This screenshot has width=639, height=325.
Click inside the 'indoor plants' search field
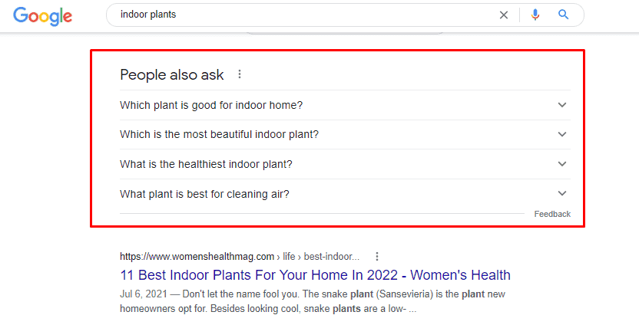click(302, 15)
